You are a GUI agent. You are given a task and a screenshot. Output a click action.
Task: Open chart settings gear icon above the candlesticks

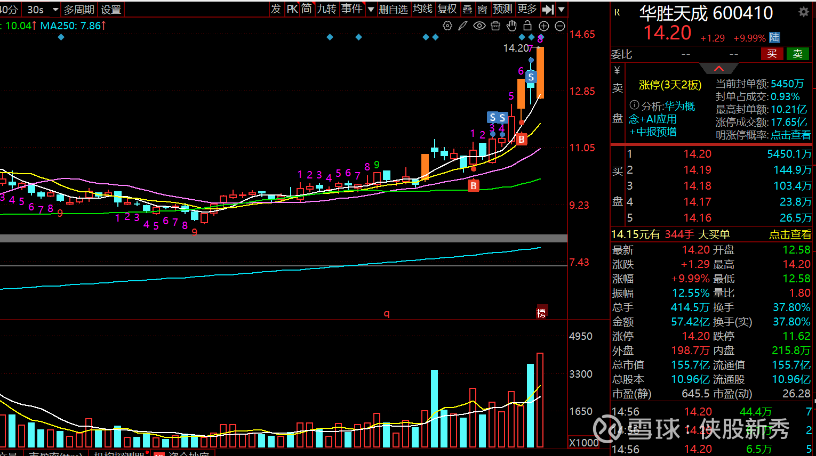447,26
